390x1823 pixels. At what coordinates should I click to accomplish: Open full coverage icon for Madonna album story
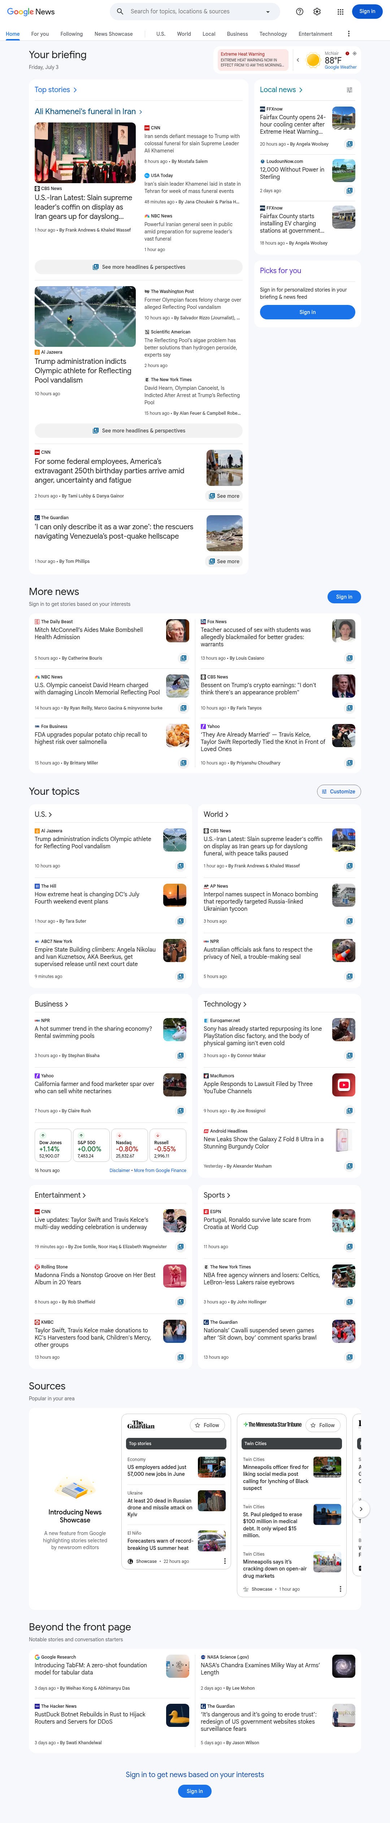pyautogui.click(x=181, y=1302)
